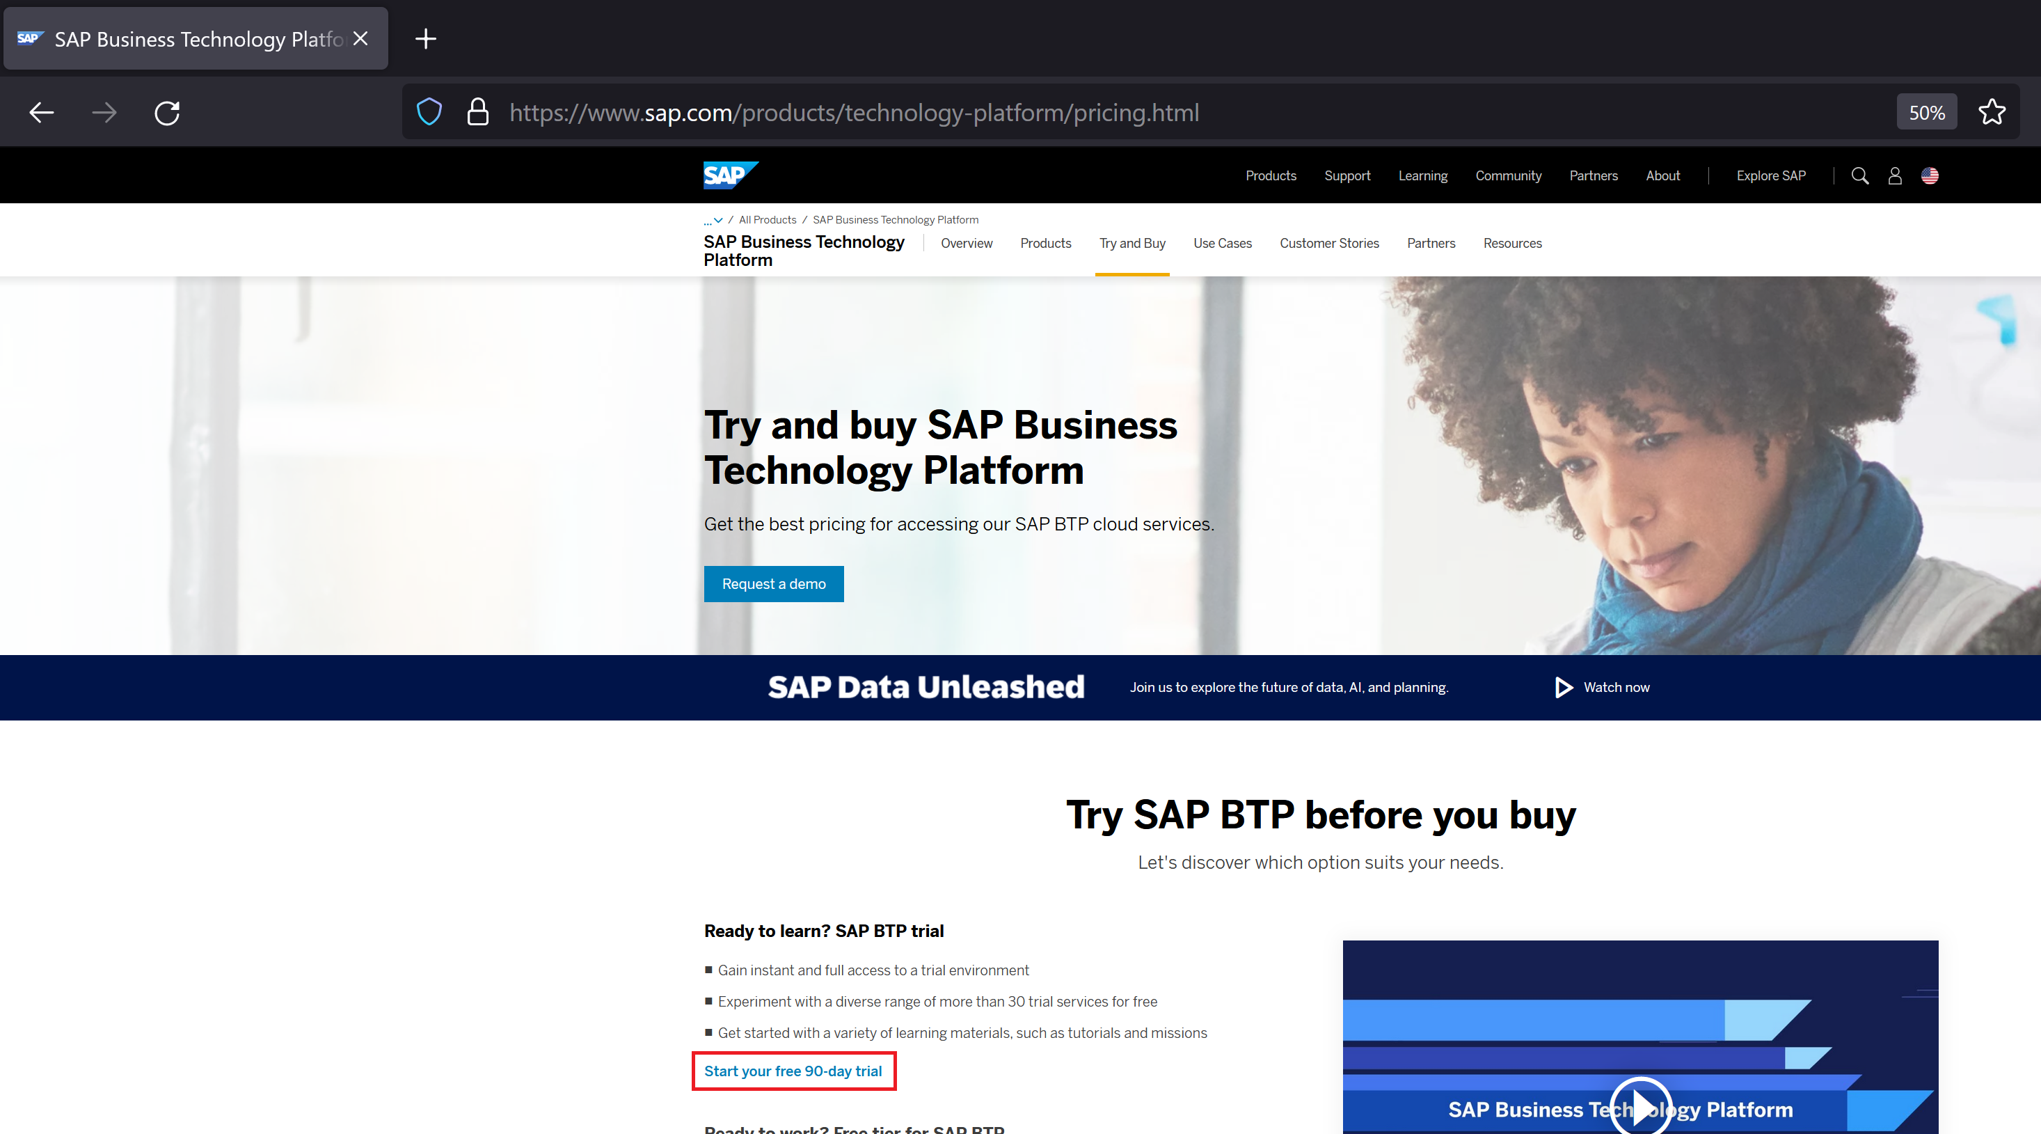Viewport: 2041px width, 1134px height.
Task: Play the SAP Business Technology Platform video
Action: [1641, 1106]
